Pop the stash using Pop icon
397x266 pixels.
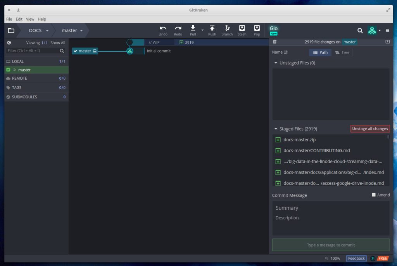tap(257, 28)
